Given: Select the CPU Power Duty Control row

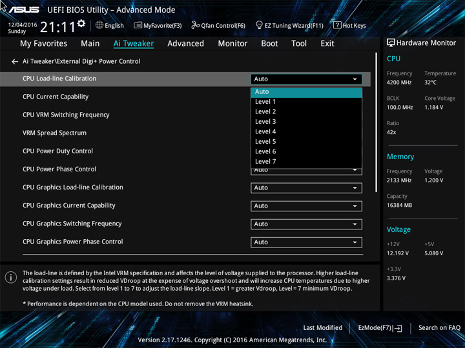Looking at the screenshot, I should [58, 151].
